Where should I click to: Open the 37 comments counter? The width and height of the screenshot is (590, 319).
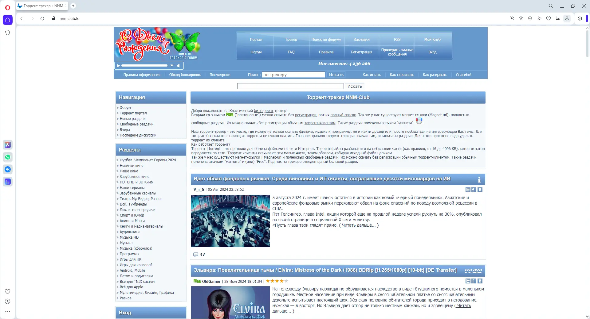[x=199, y=255]
